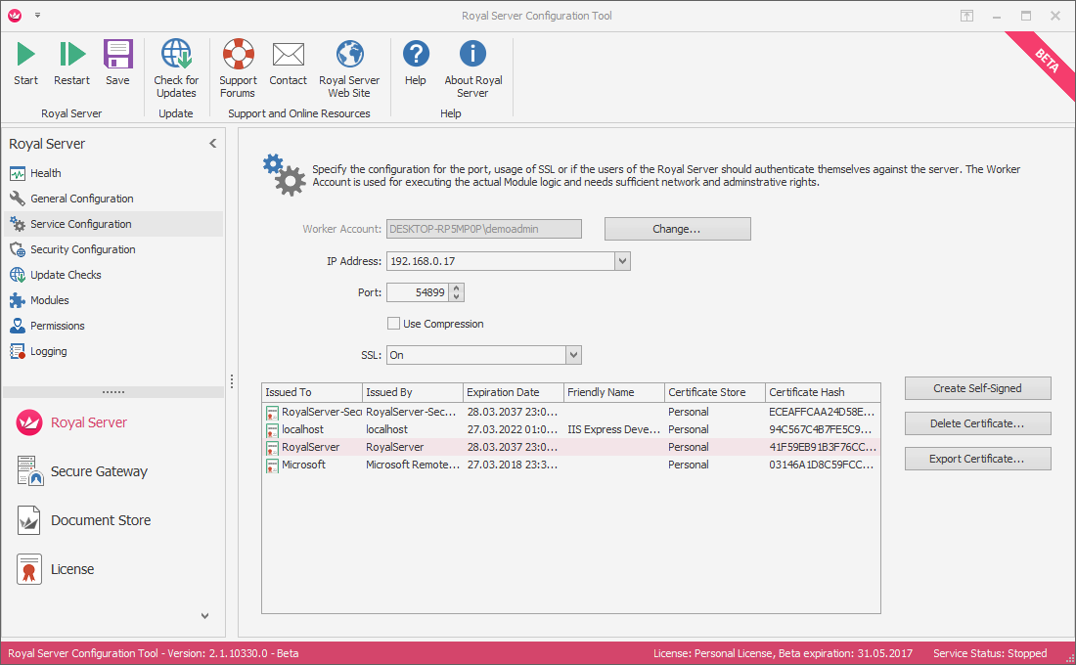Decrease Port value with down arrow
Viewport: 1076px width, 665px height.
[457, 297]
